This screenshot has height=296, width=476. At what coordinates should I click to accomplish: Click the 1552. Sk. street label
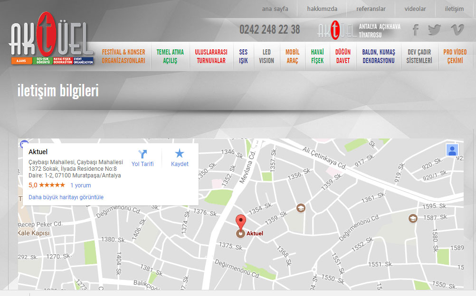[x=362, y=244]
